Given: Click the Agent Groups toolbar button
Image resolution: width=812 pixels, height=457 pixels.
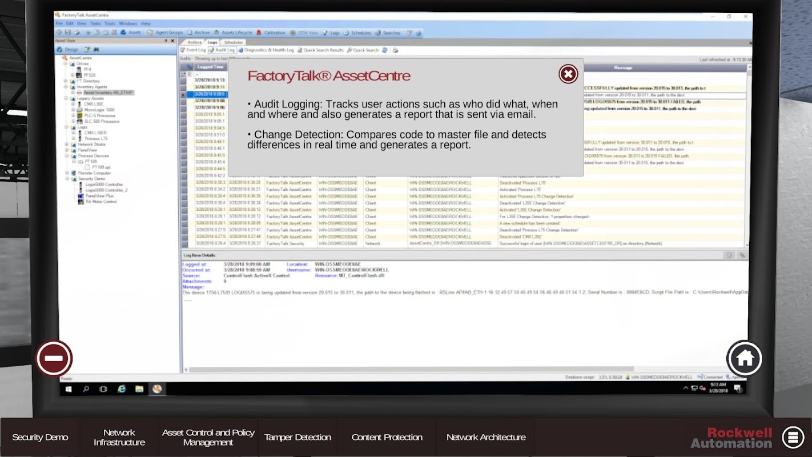Looking at the screenshot, I should (165, 33).
